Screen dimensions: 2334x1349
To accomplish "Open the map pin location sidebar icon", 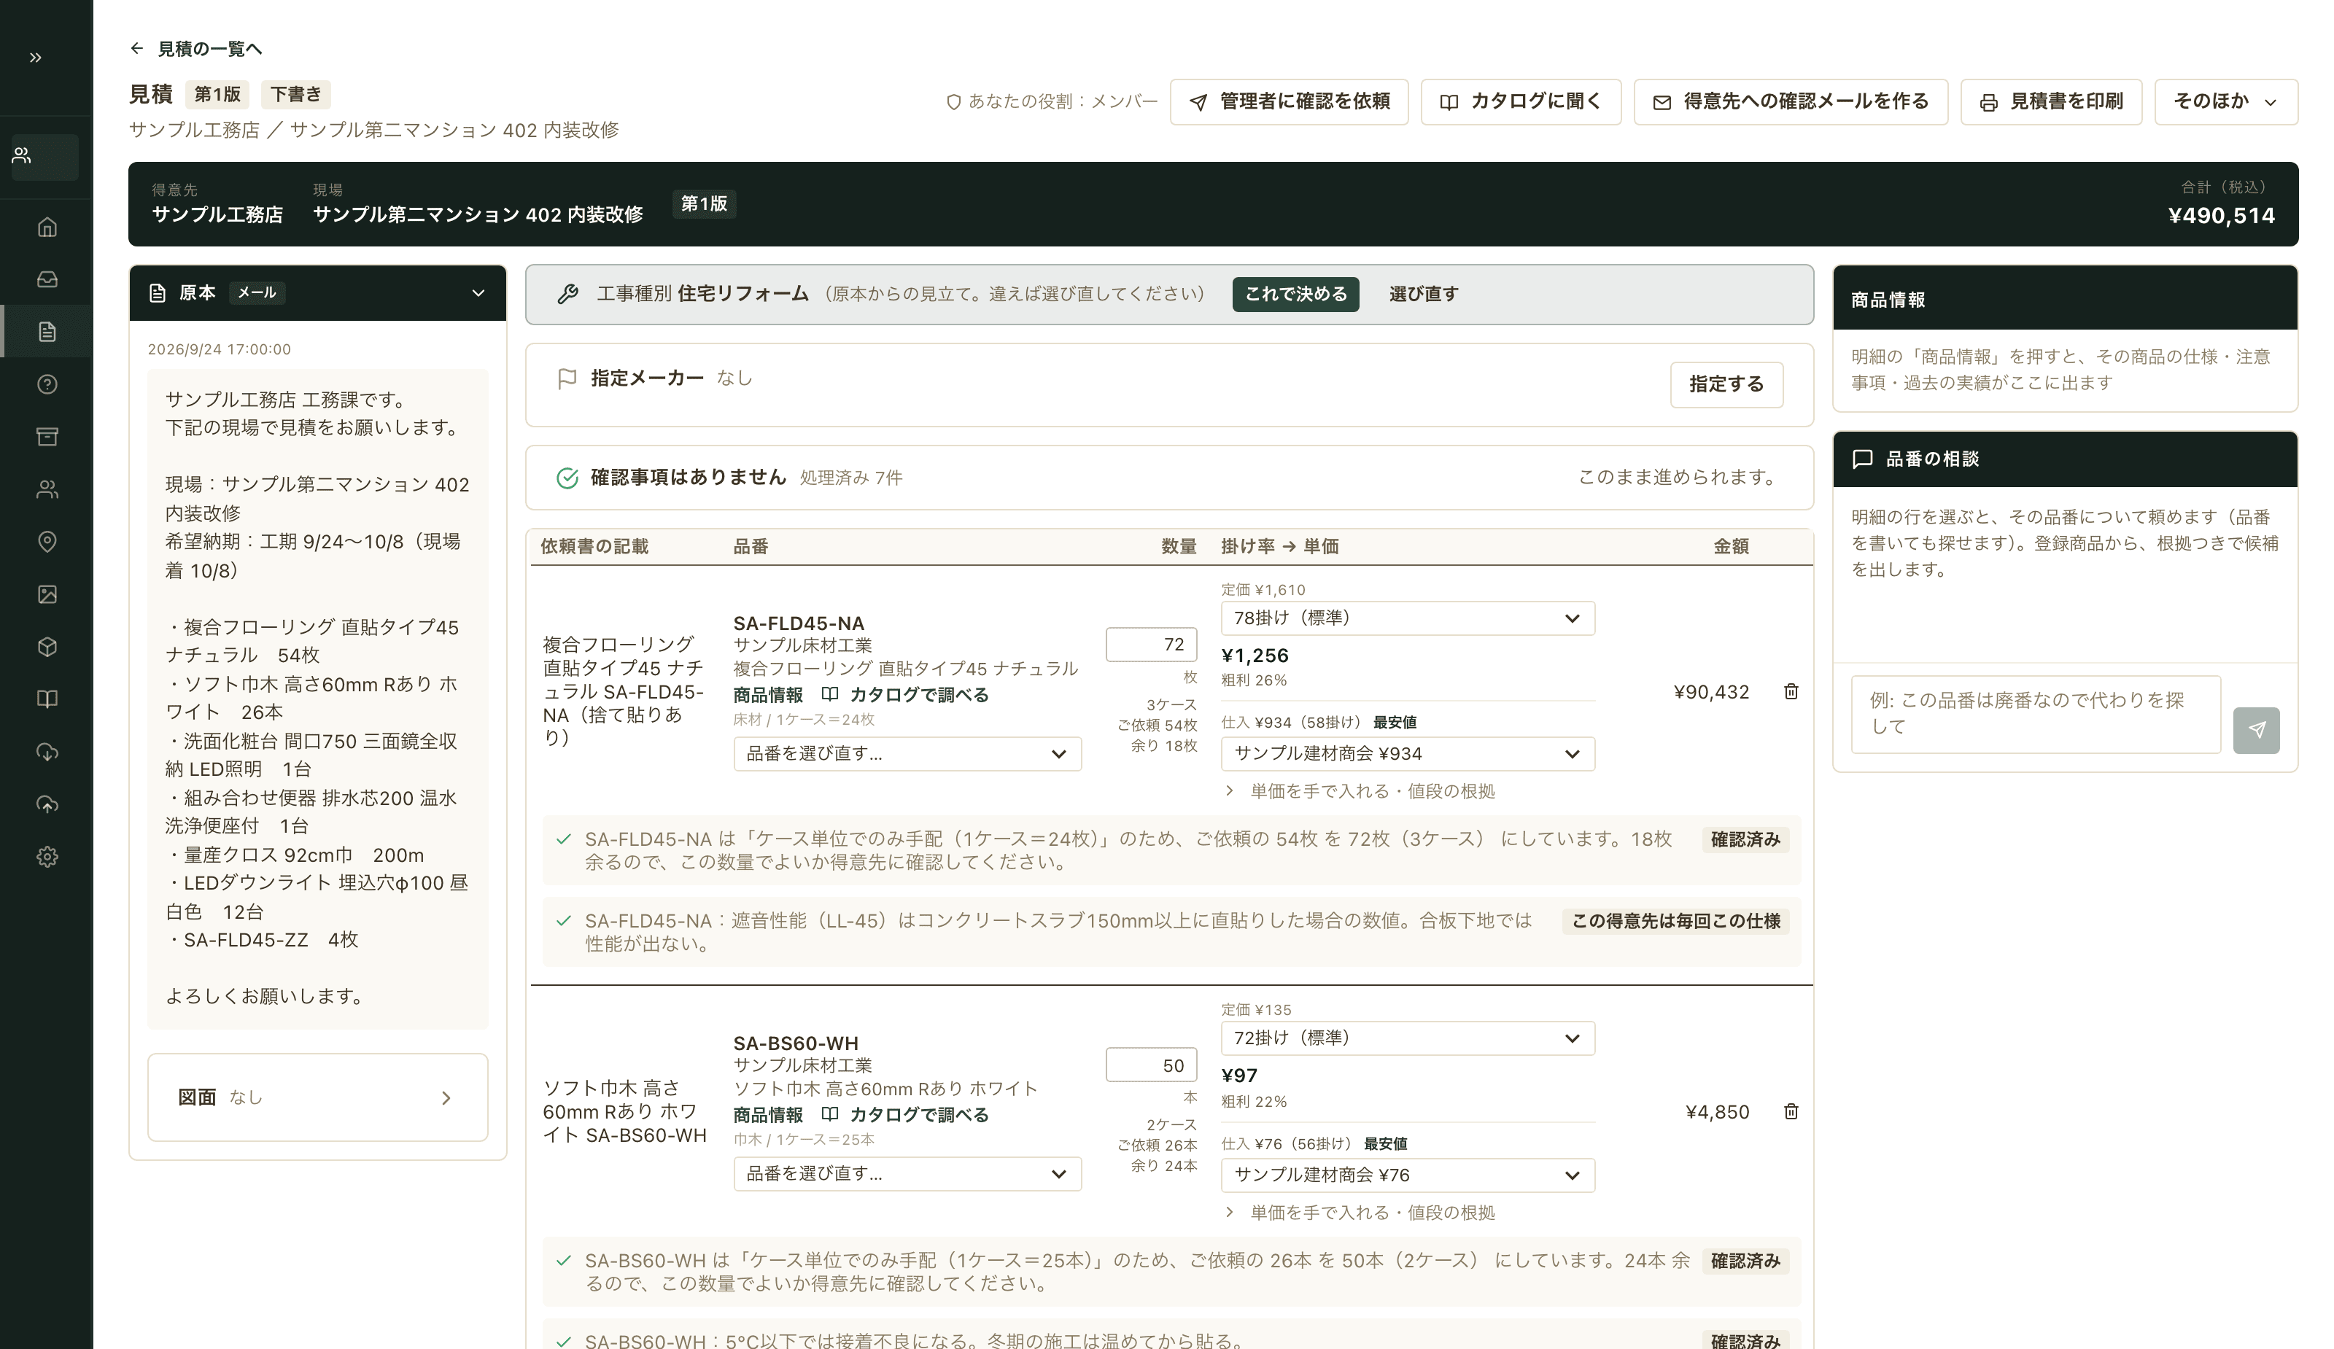I will pyautogui.click(x=47, y=542).
